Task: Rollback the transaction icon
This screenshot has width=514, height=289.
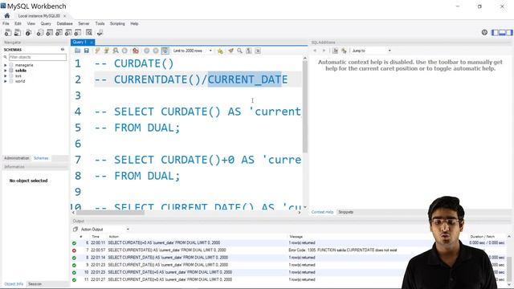Action: 156,51
